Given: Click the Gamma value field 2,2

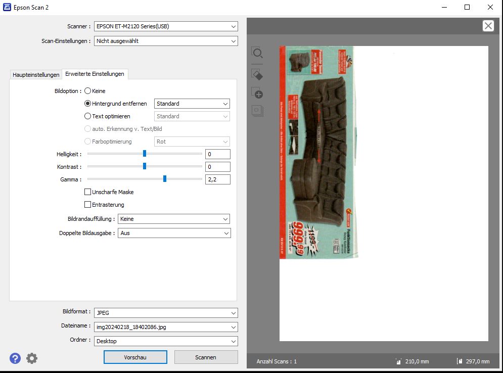Looking at the screenshot, I should click(218, 179).
